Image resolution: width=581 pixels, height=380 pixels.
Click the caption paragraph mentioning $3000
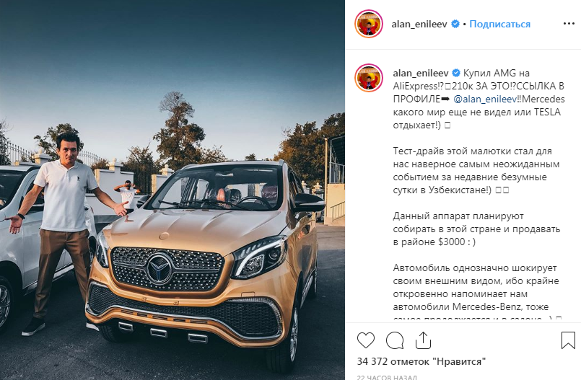(x=476, y=229)
